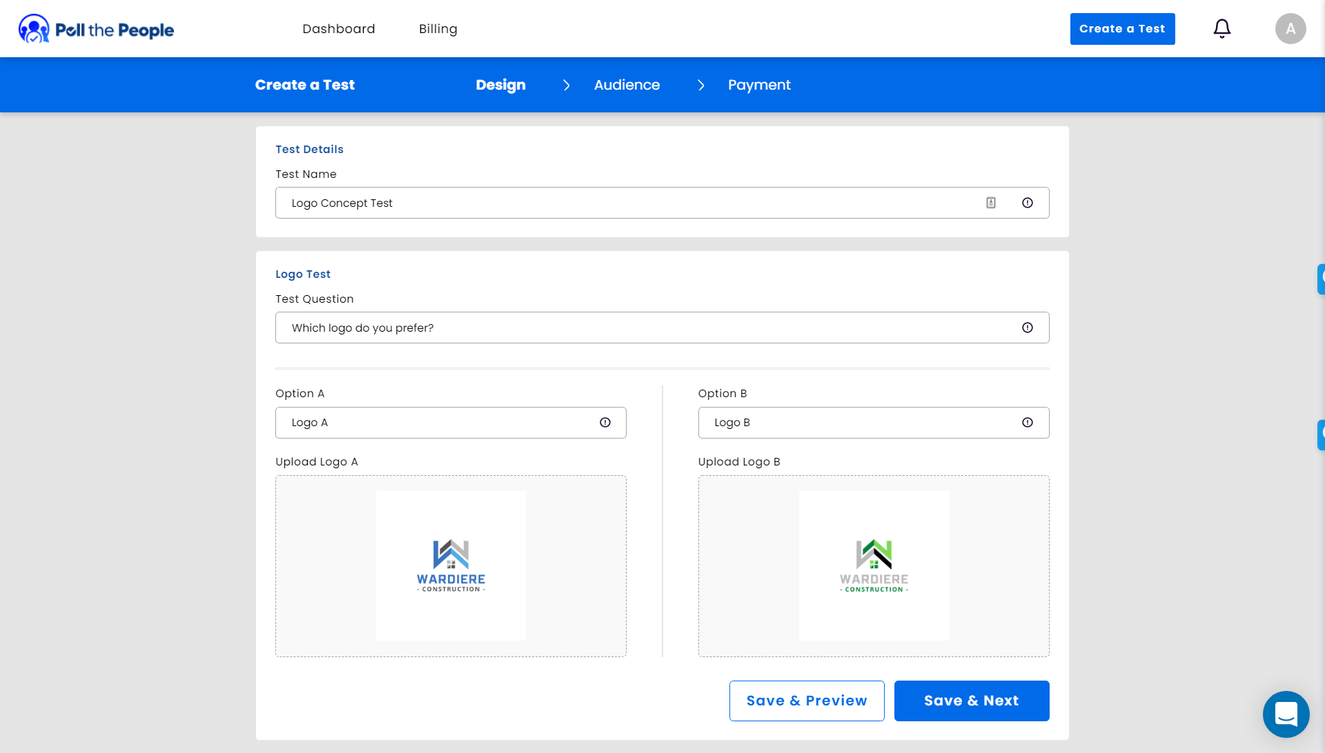Select the uploaded Wardiere logo under Logo B

(874, 565)
